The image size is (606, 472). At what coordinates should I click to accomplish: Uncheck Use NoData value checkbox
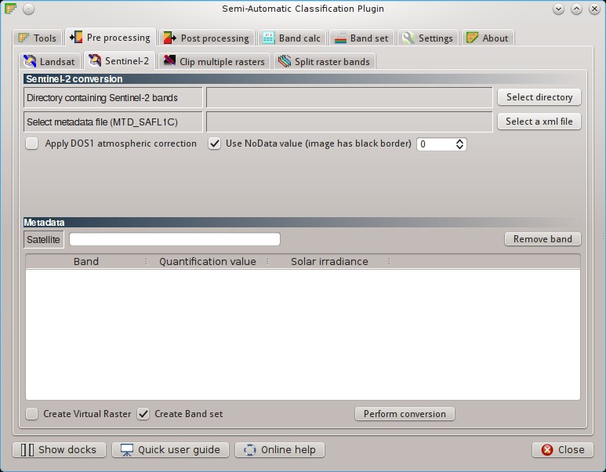215,143
